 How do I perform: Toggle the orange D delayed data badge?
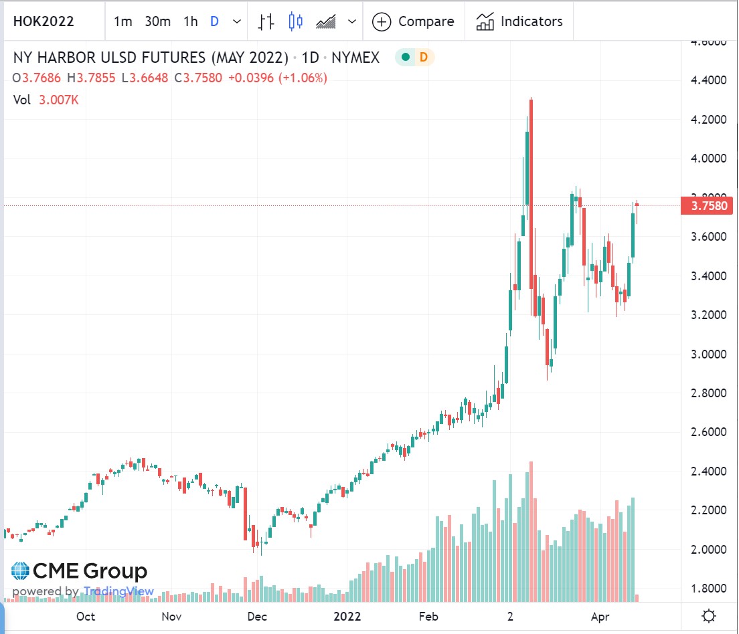[x=424, y=57]
